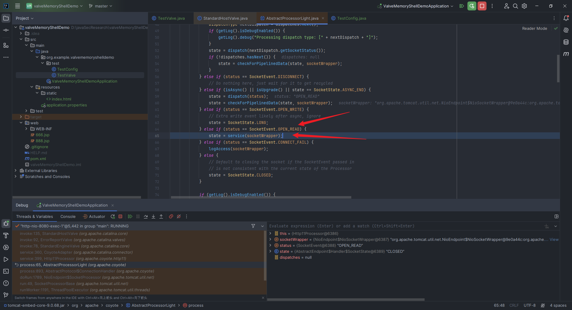Toggle read-only lock in status bar

click(x=543, y=306)
